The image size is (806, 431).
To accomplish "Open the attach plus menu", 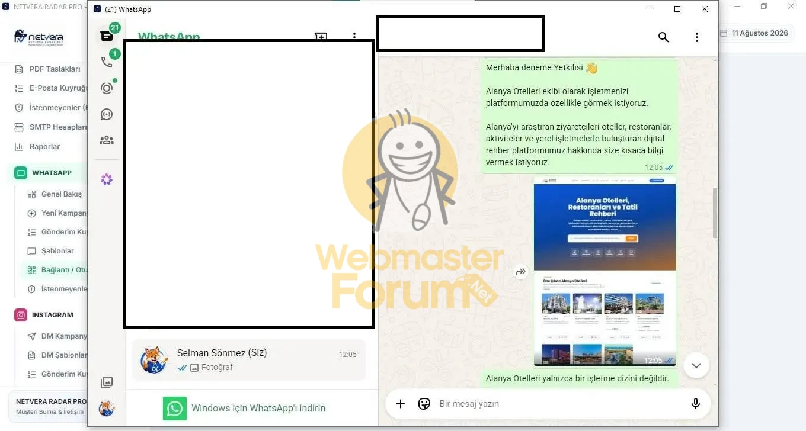I will (401, 404).
